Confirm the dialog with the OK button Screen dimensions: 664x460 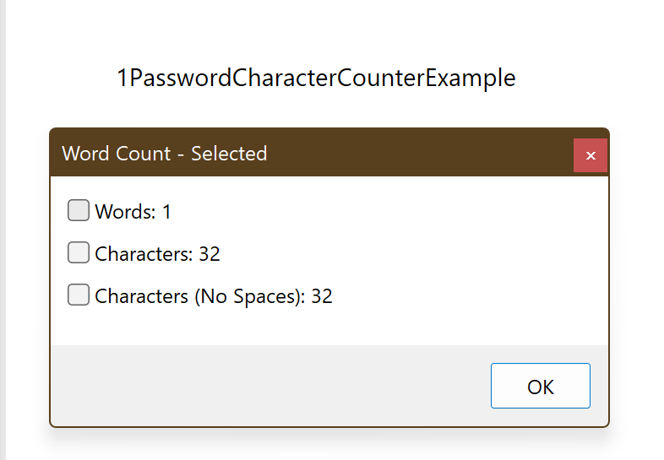click(x=541, y=386)
